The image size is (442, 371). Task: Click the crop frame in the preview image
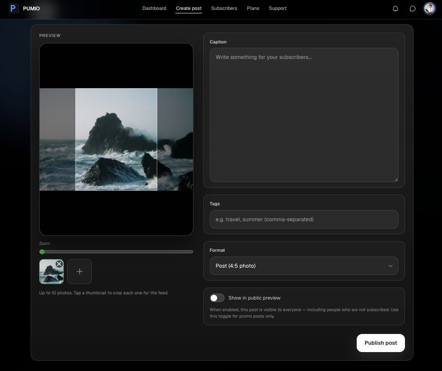[116, 139]
